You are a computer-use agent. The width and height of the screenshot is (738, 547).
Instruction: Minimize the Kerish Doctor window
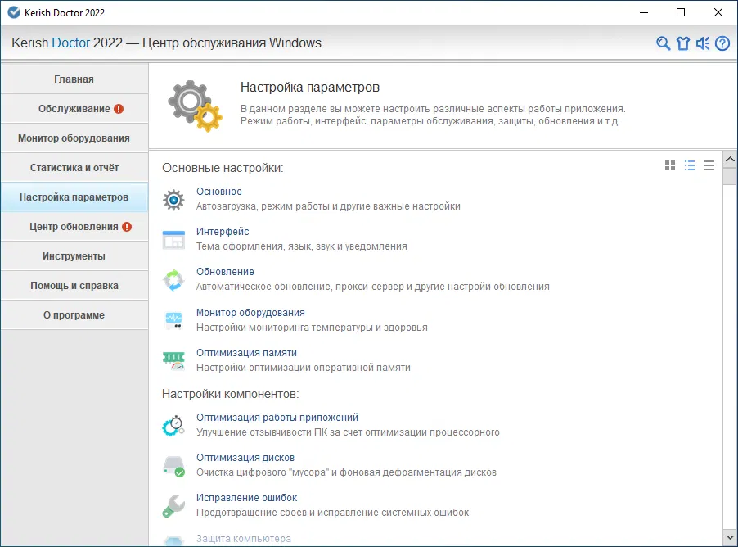click(644, 13)
